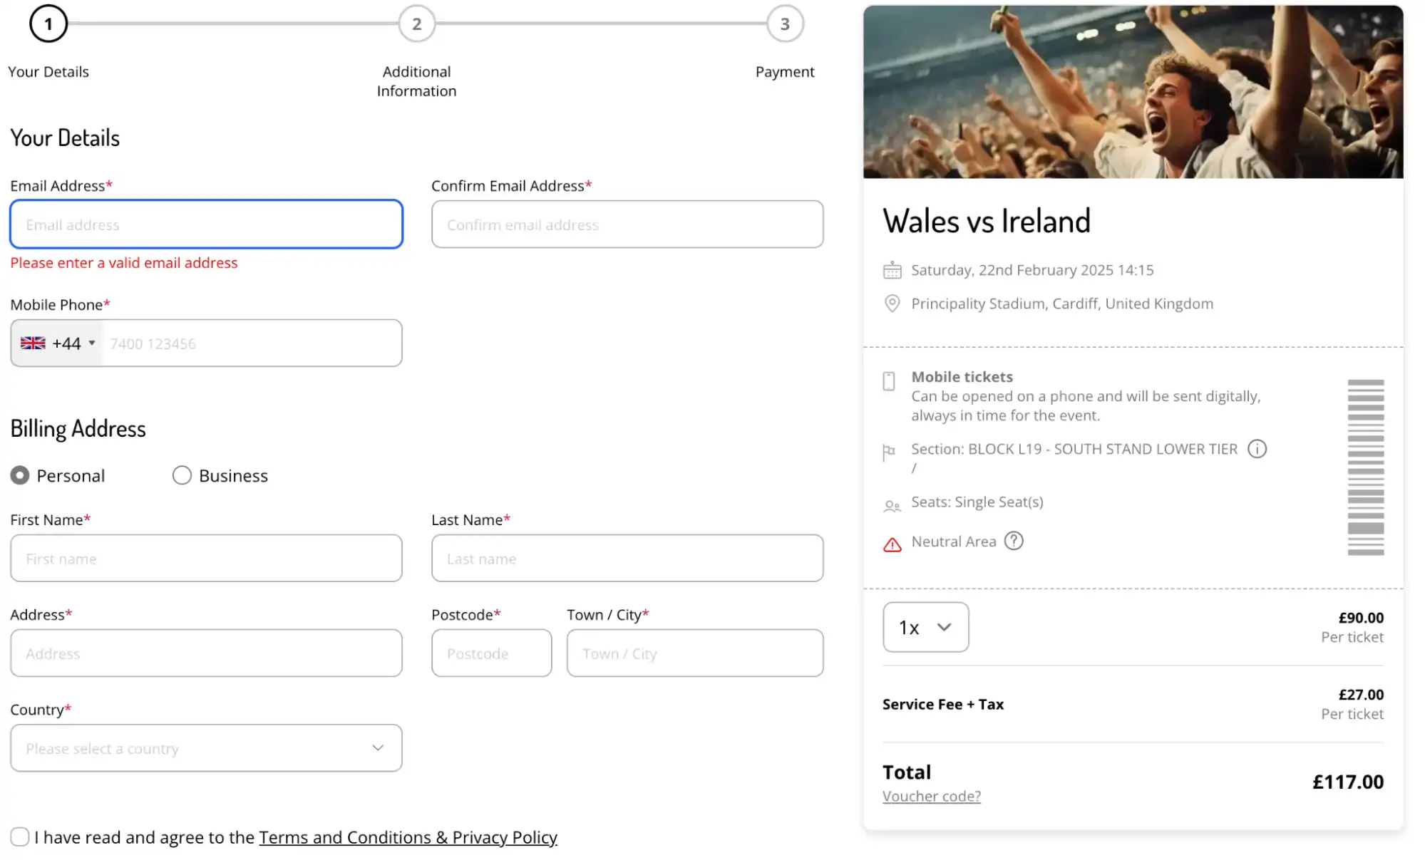This screenshot has width=1425, height=860.
Task: Click the Confirm Email Address input field
Action: (x=627, y=224)
